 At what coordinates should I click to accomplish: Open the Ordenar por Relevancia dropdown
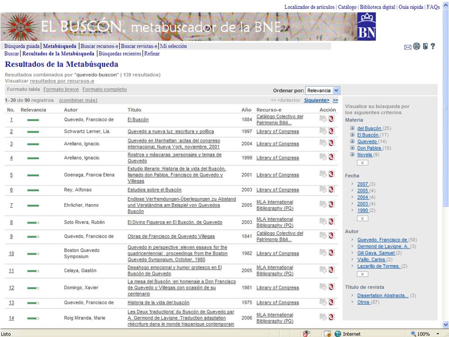click(322, 90)
